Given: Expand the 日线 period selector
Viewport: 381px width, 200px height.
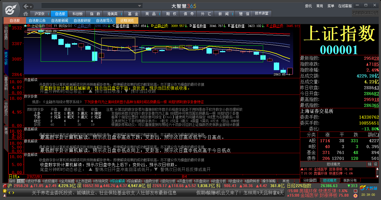Looking at the screenshot, I should point(14,176).
